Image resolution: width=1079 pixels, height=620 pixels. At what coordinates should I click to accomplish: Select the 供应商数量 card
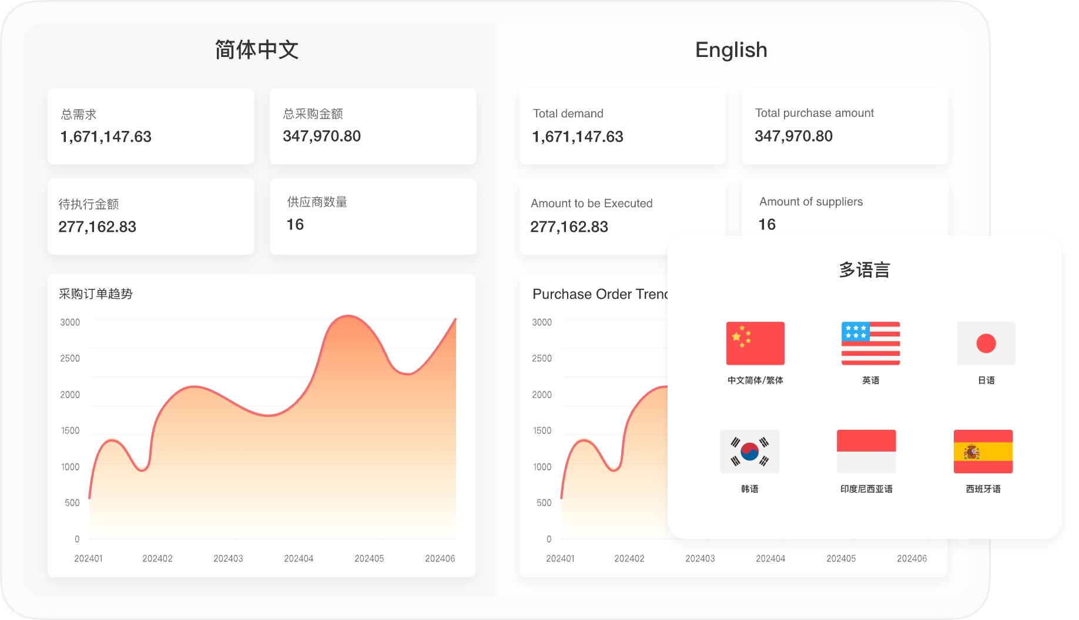point(373,217)
